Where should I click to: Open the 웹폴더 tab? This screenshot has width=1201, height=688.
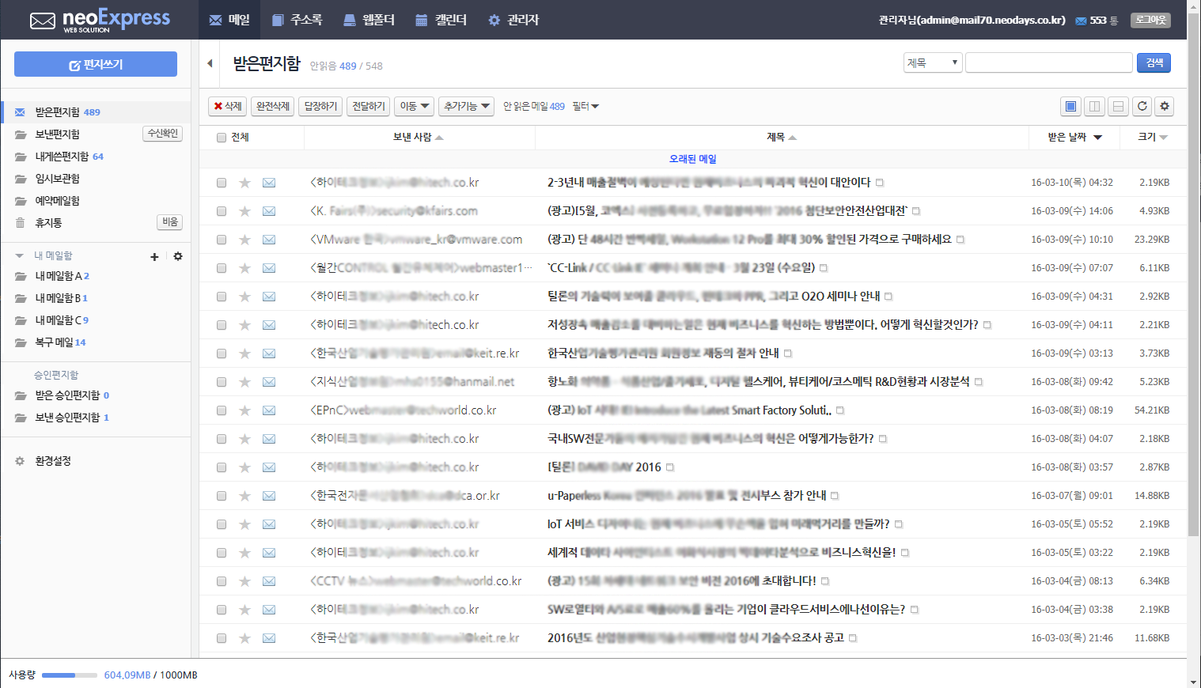pyautogui.click(x=369, y=20)
